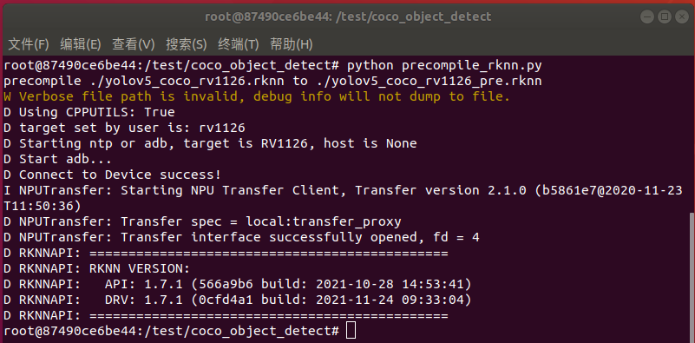Click the yellow Verbose file path warning line
The width and height of the screenshot is (695, 343).
click(257, 96)
